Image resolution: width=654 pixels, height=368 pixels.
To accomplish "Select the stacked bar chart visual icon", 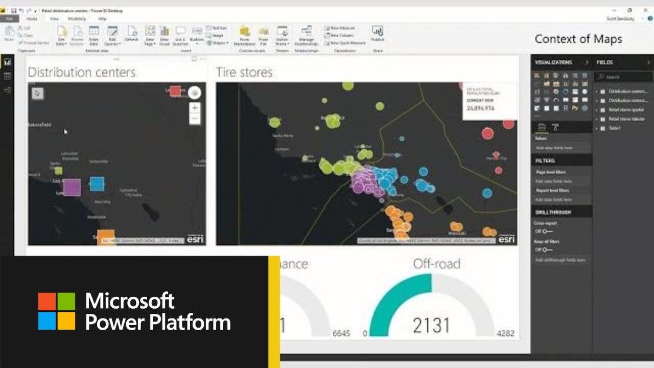I will [x=537, y=76].
